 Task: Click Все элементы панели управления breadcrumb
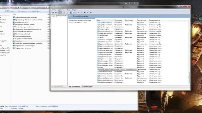click(x=33, y=7)
